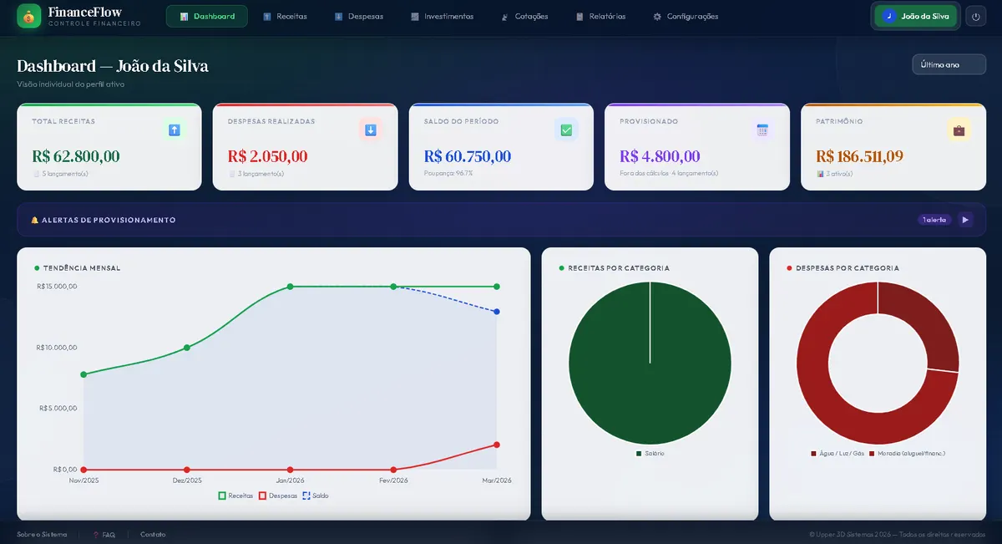Click the R$ 60.750,00 saldo value
The width and height of the screenshot is (1002, 544).
468,156
